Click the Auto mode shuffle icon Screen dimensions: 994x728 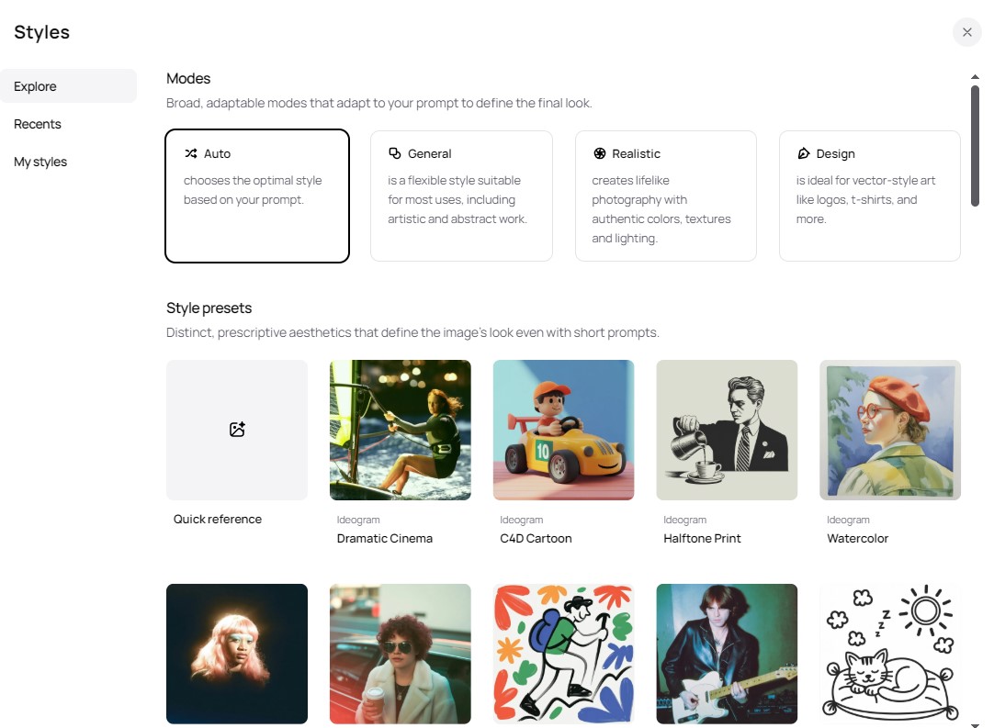[190, 153]
